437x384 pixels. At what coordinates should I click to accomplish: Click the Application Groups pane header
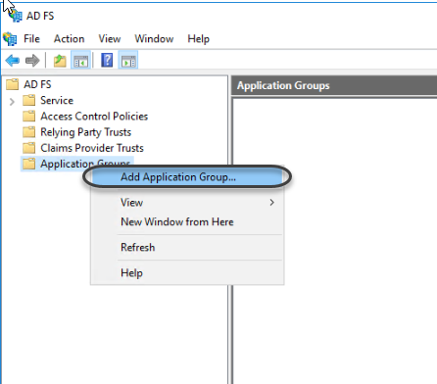tap(334, 85)
